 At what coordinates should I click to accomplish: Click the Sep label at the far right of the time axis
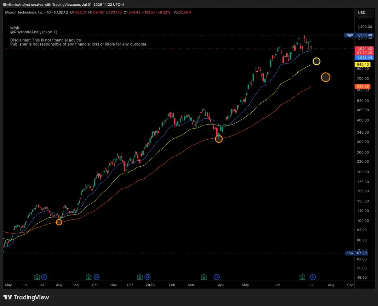click(350, 285)
